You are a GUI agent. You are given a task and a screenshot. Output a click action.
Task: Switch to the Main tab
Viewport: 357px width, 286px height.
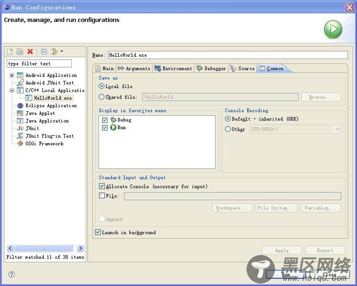coord(105,69)
